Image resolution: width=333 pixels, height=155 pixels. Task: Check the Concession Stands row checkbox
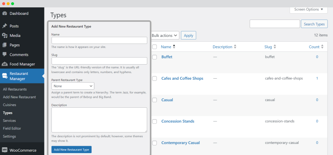pos(154,121)
